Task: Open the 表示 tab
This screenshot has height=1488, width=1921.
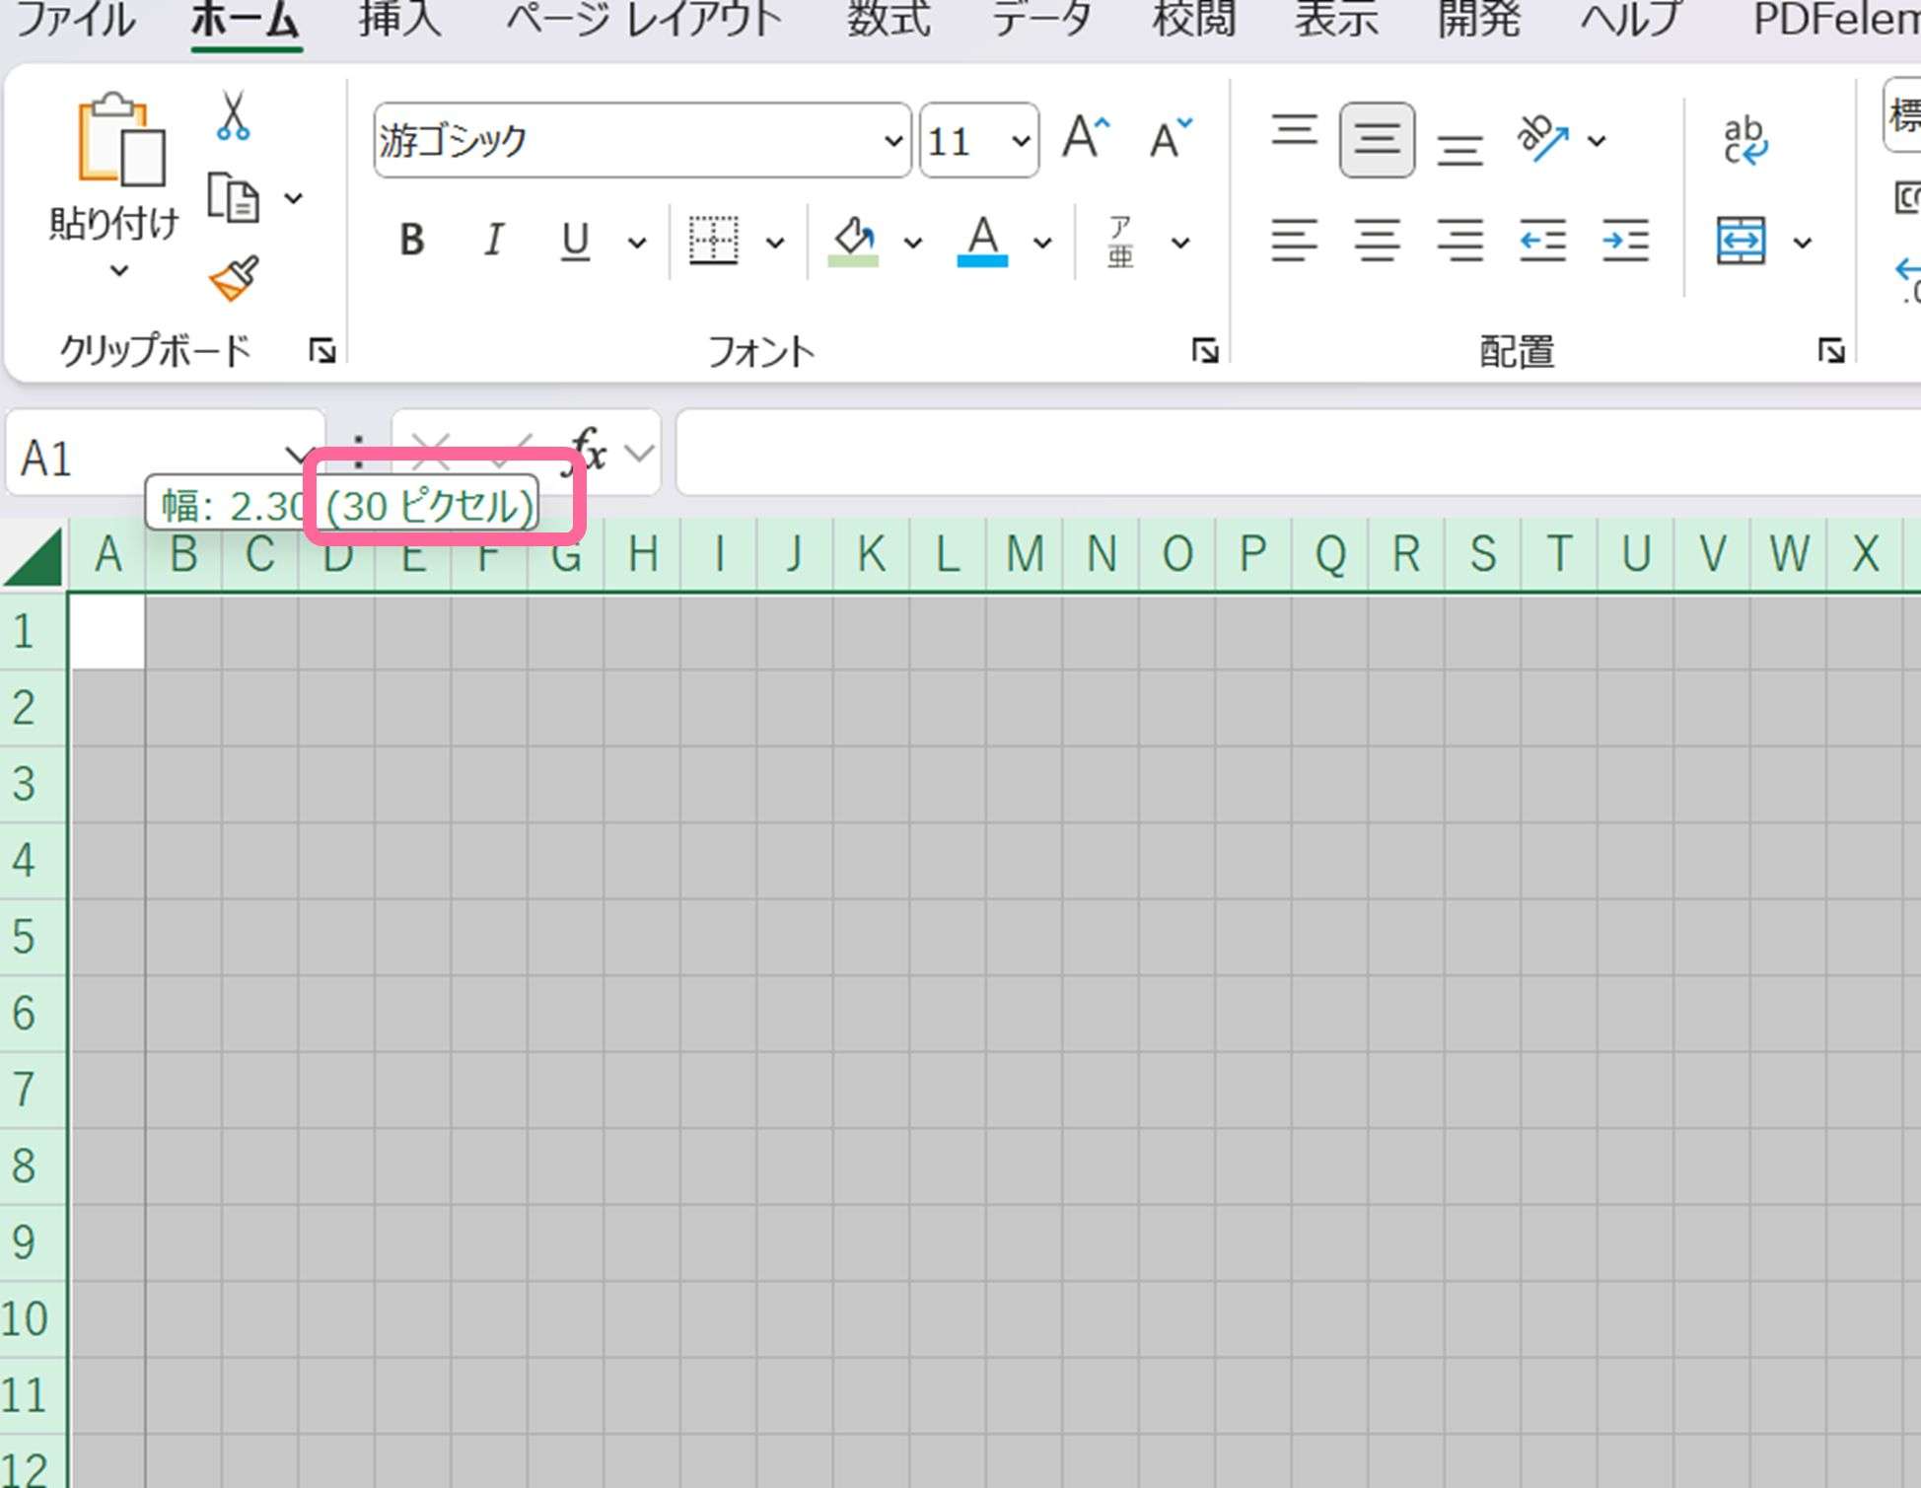Action: pos(1336,19)
